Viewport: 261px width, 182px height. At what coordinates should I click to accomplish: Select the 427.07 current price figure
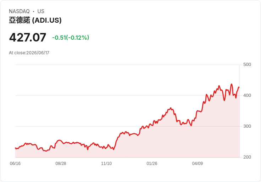(x=27, y=37)
